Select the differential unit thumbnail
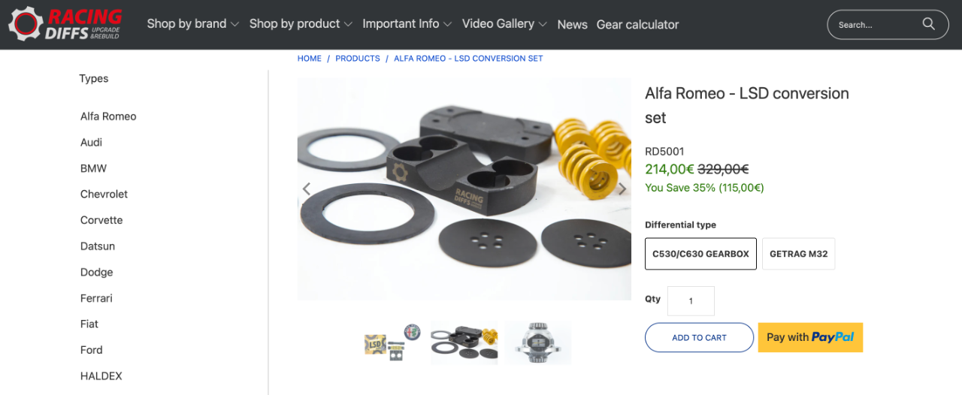 (x=537, y=343)
